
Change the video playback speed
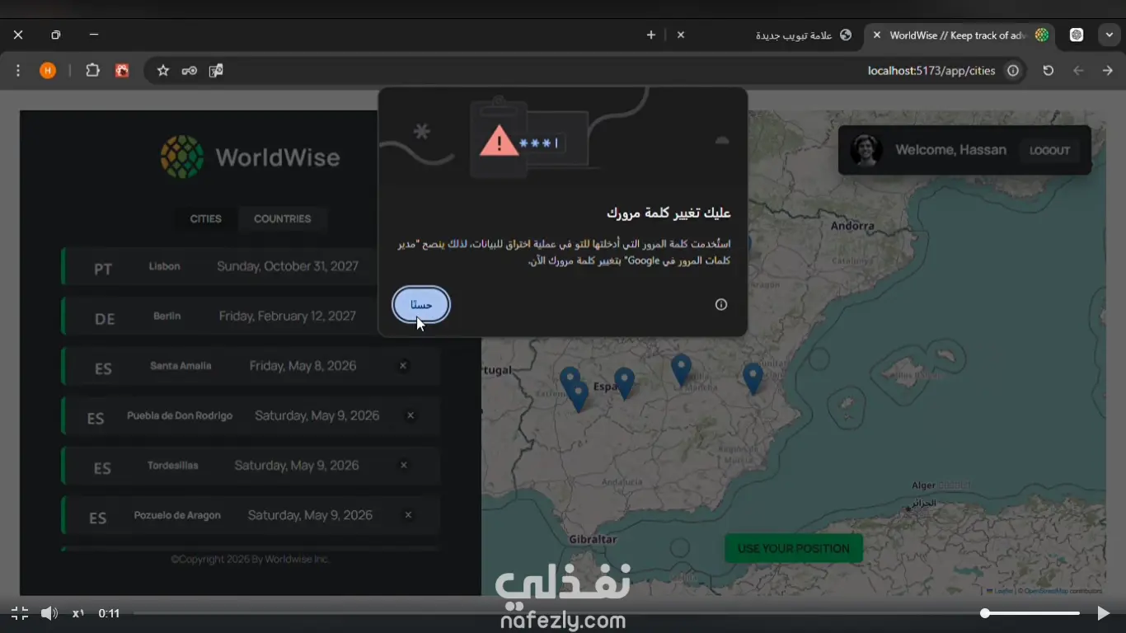click(78, 613)
